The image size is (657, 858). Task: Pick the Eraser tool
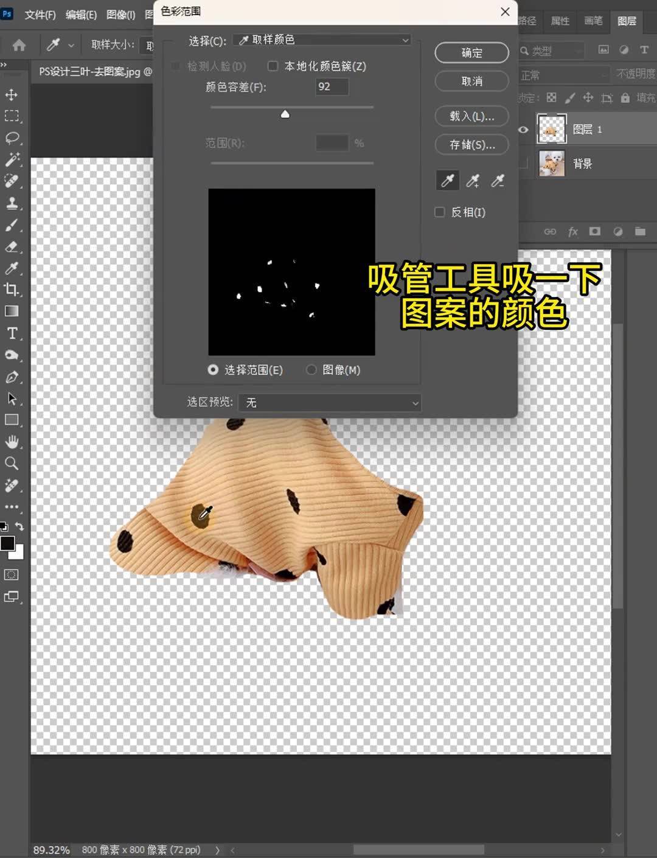12,246
